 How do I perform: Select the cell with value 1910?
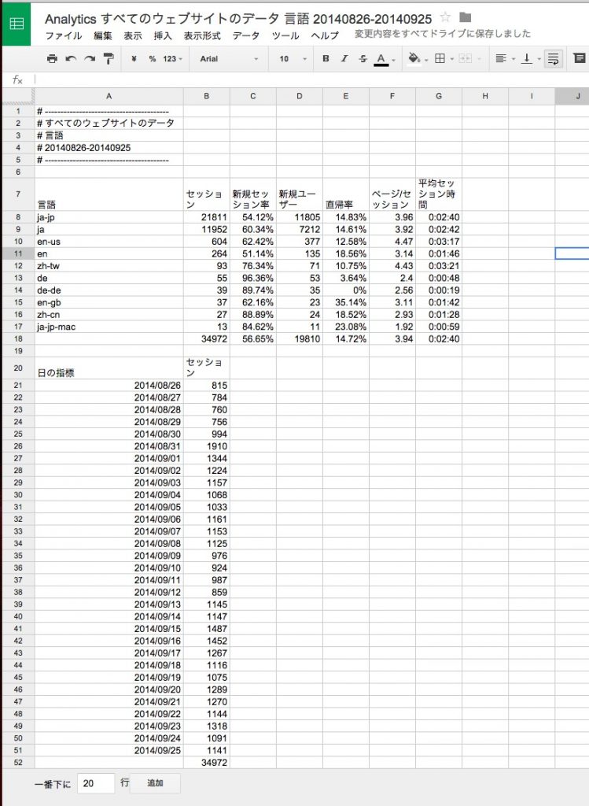tap(207, 446)
